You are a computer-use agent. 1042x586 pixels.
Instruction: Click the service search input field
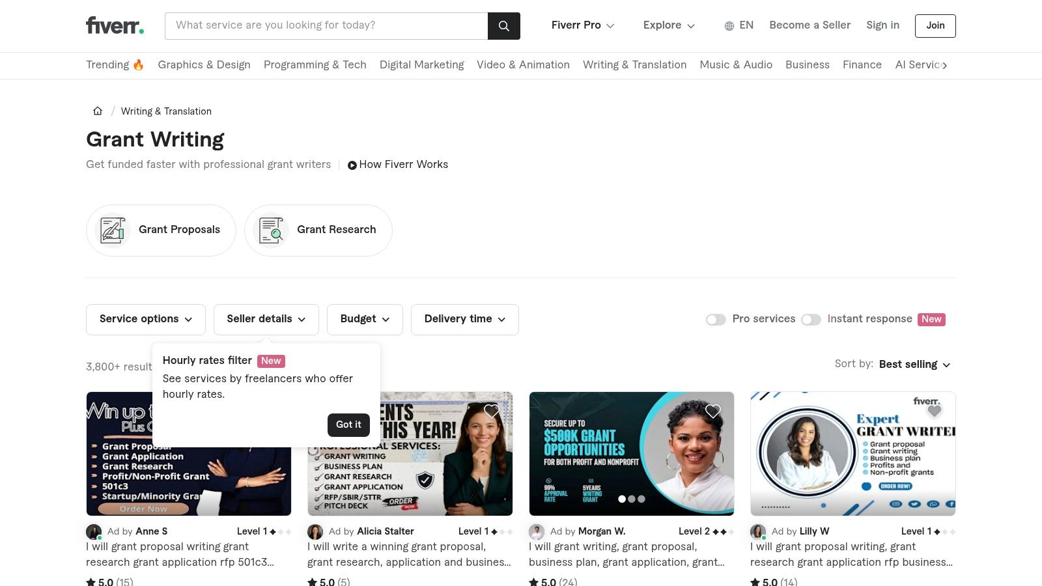coord(326,26)
